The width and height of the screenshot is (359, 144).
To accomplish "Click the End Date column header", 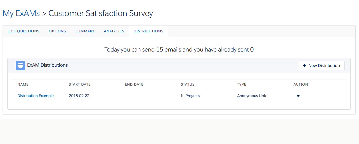I will point(134,84).
